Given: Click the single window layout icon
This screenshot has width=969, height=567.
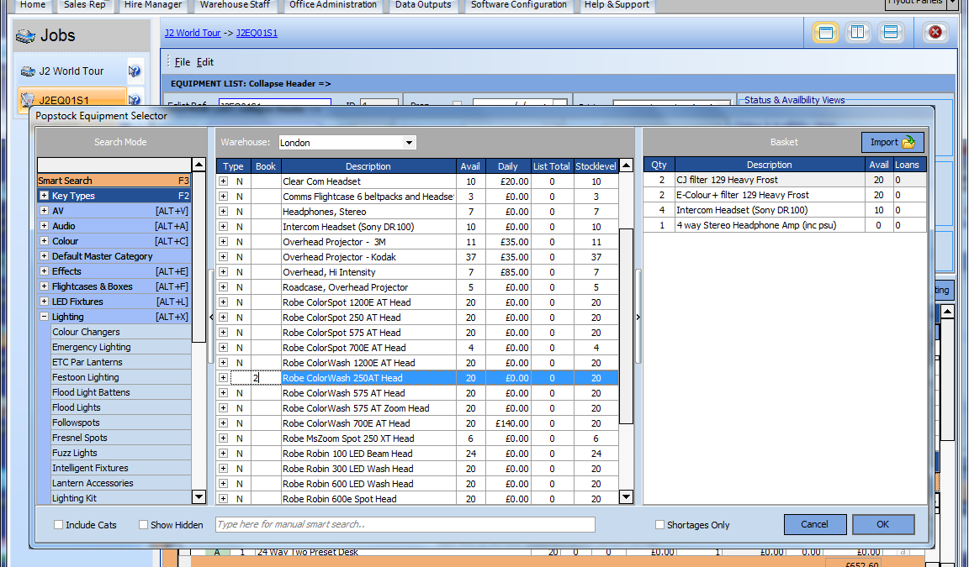Looking at the screenshot, I should (825, 33).
